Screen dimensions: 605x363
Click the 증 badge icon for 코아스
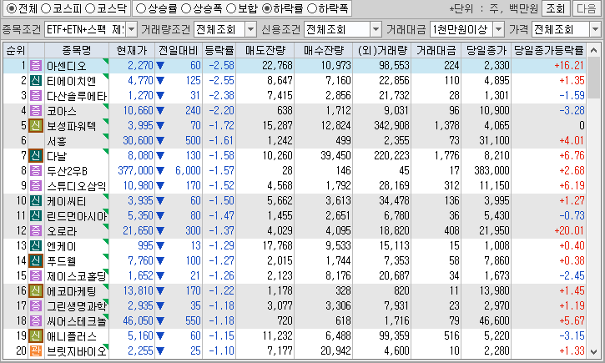point(36,111)
